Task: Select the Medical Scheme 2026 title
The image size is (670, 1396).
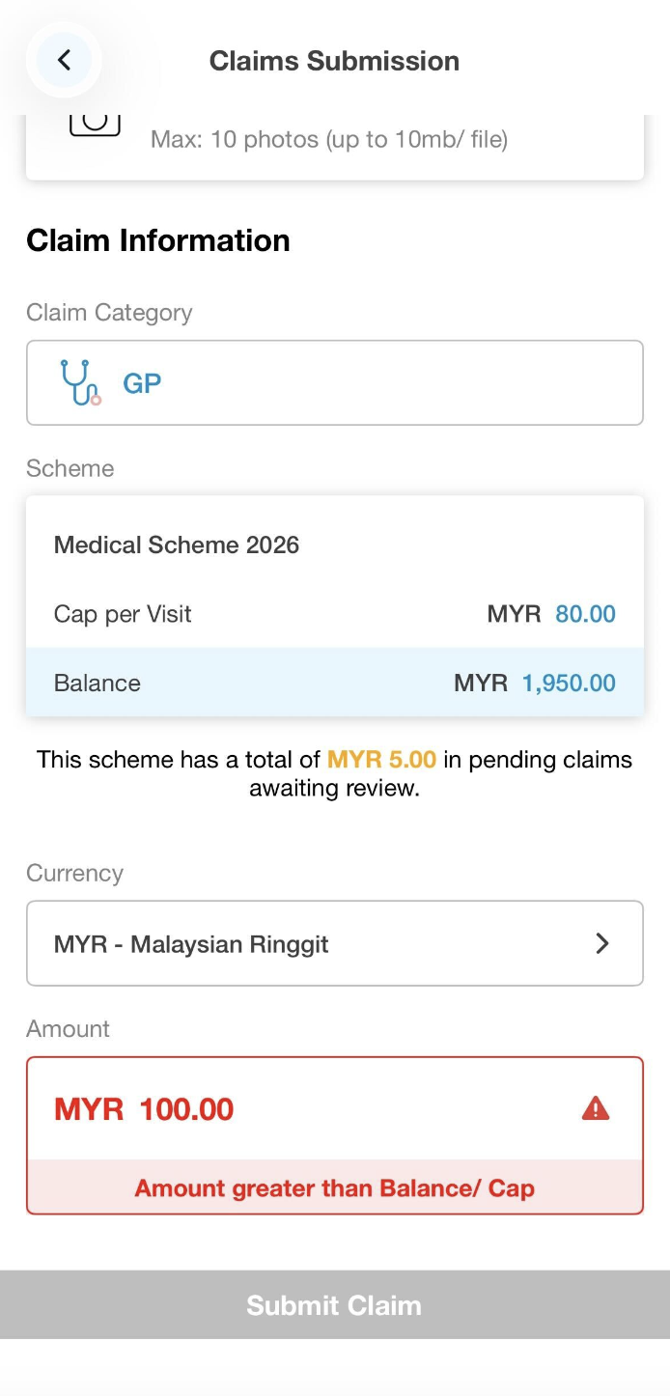Action: [x=177, y=544]
